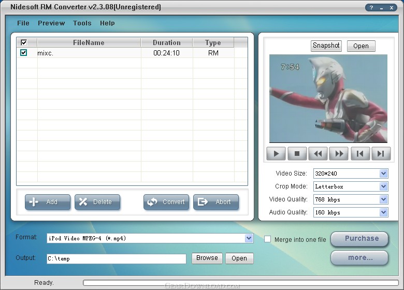The height and width of the screenshot is (290, 404).
Task: Click the RM type cell
Action: point(213,53)
